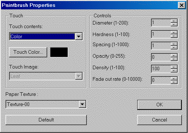Confirm settings with the OK button

click(160, 105)
